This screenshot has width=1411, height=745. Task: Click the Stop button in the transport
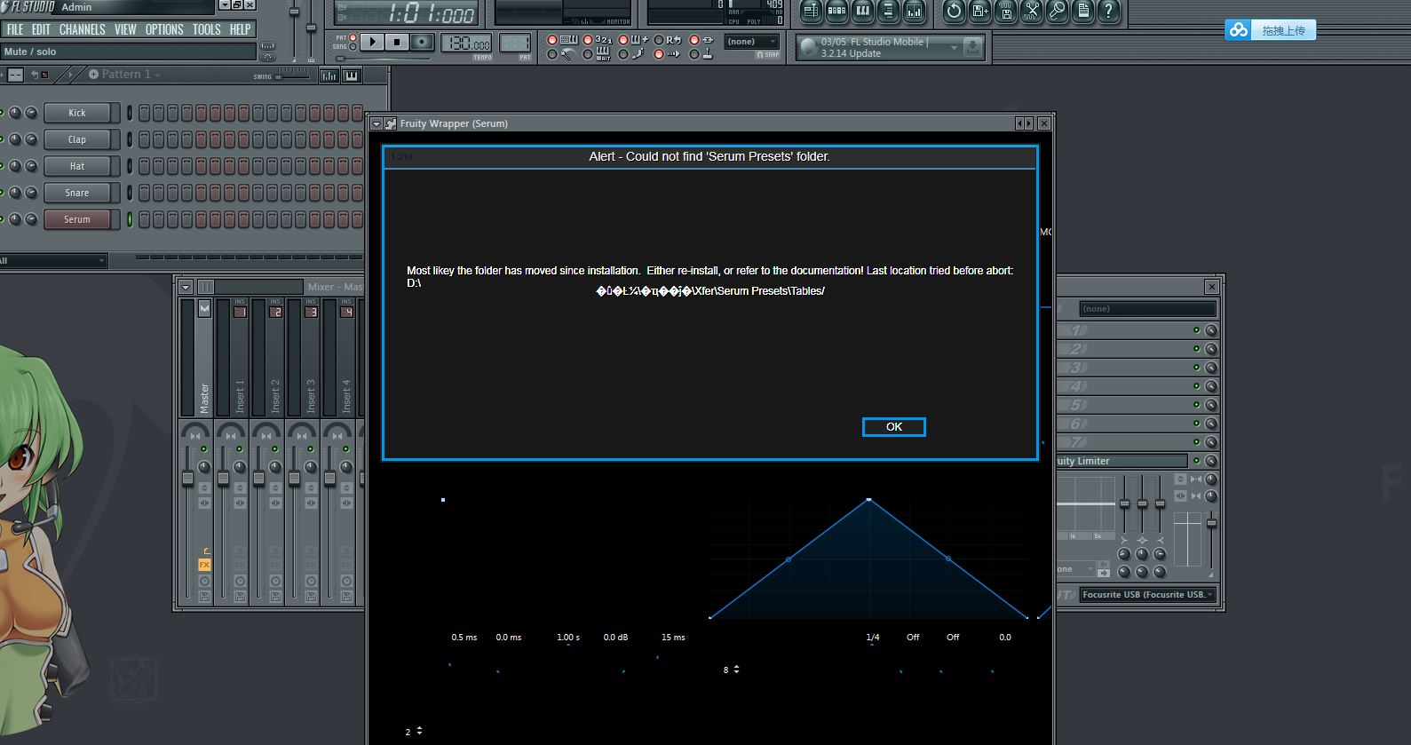click(x=397, y=42)
